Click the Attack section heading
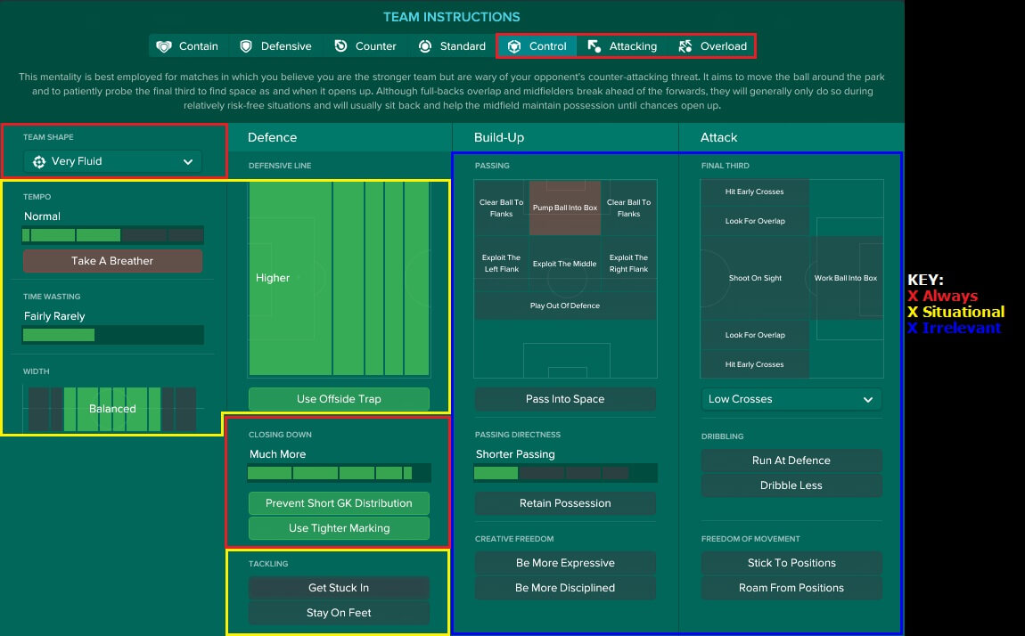This screenshot has height=636, width=1025. [x=718, y=138]
